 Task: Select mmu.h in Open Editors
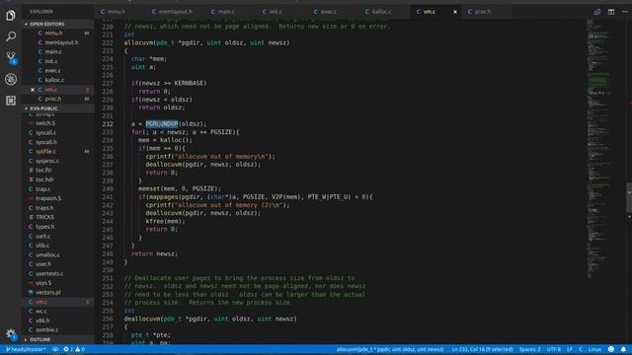pyautogui.click(x=58, y=33)
